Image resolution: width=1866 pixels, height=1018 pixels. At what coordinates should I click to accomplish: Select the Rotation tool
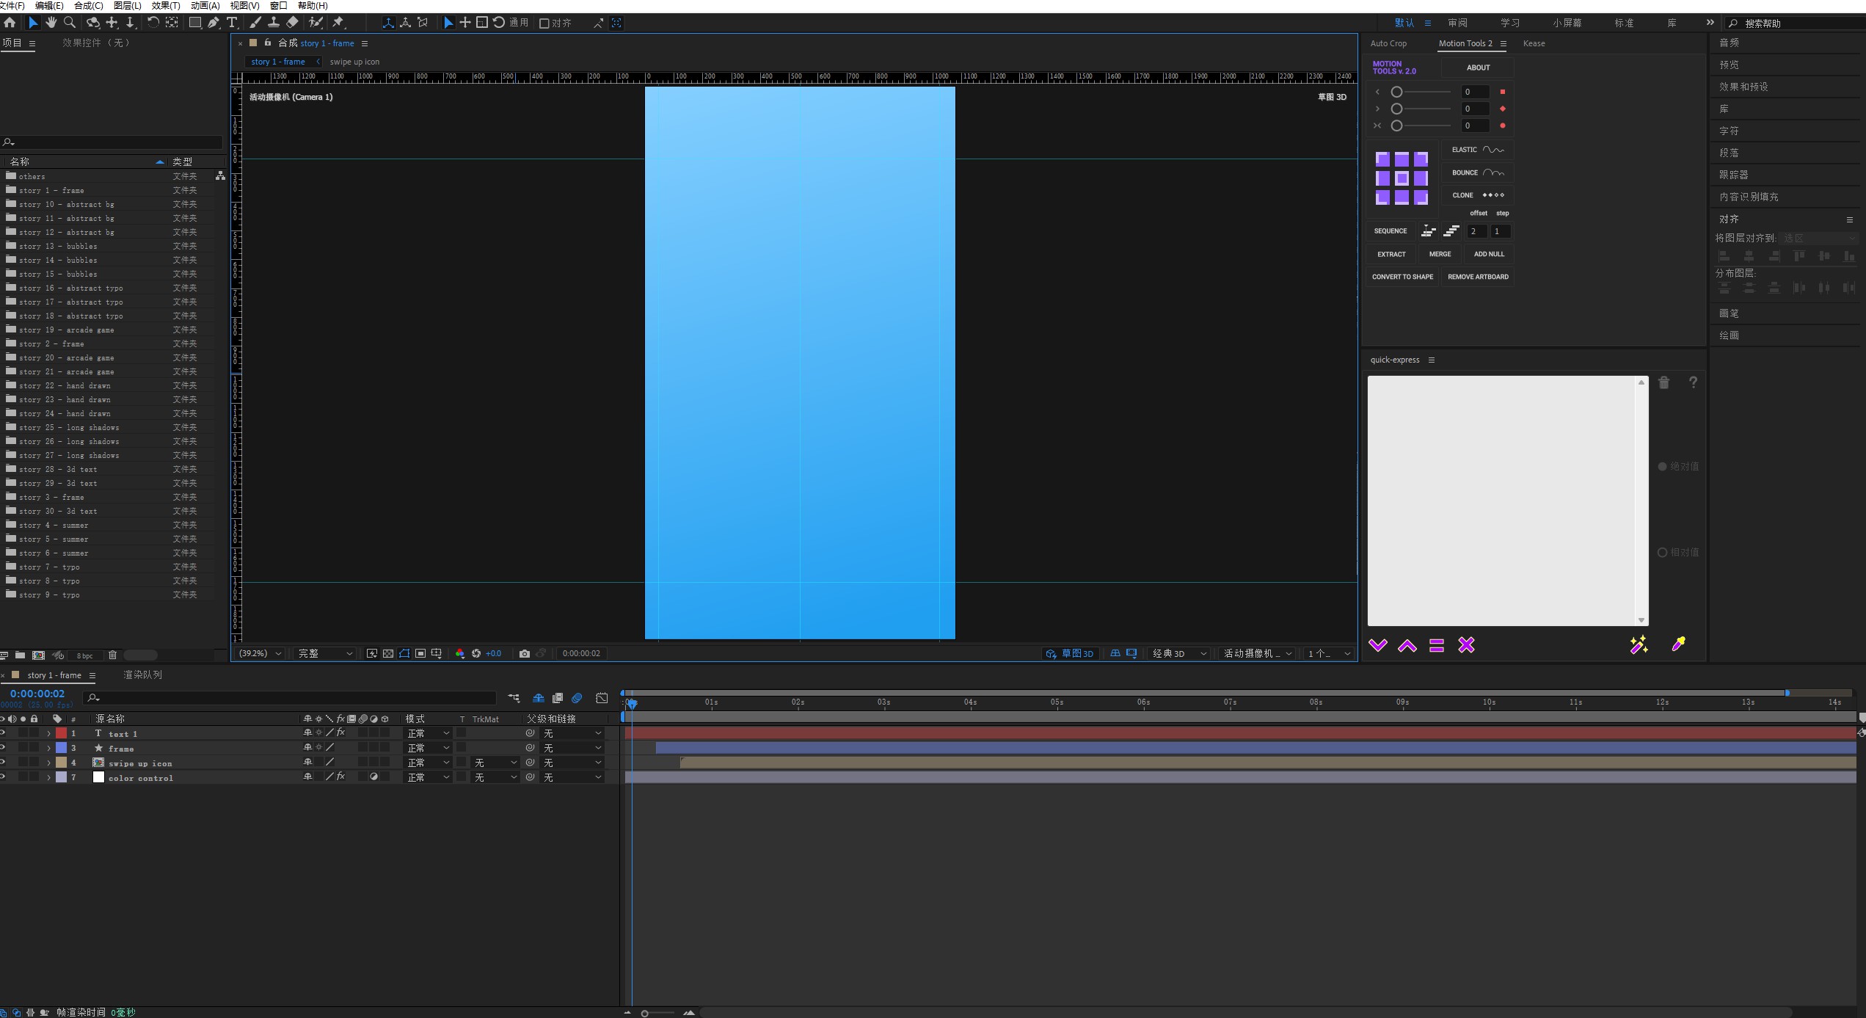coord(153,23)
